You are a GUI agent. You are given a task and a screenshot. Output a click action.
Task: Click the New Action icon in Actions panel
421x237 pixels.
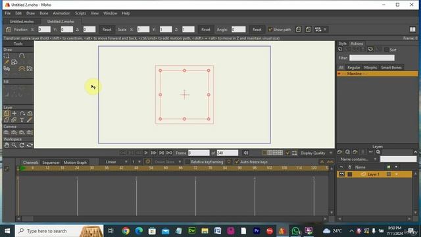[340, 50]
